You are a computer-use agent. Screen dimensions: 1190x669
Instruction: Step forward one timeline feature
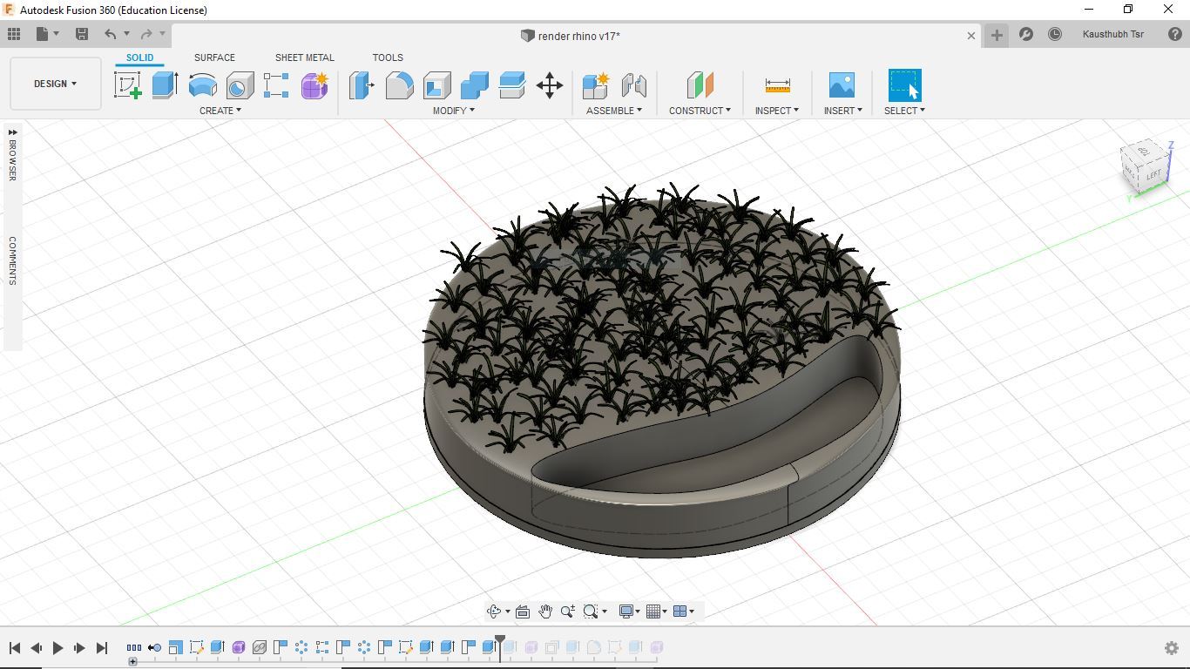pyautogui.click(x=79, y=648)
